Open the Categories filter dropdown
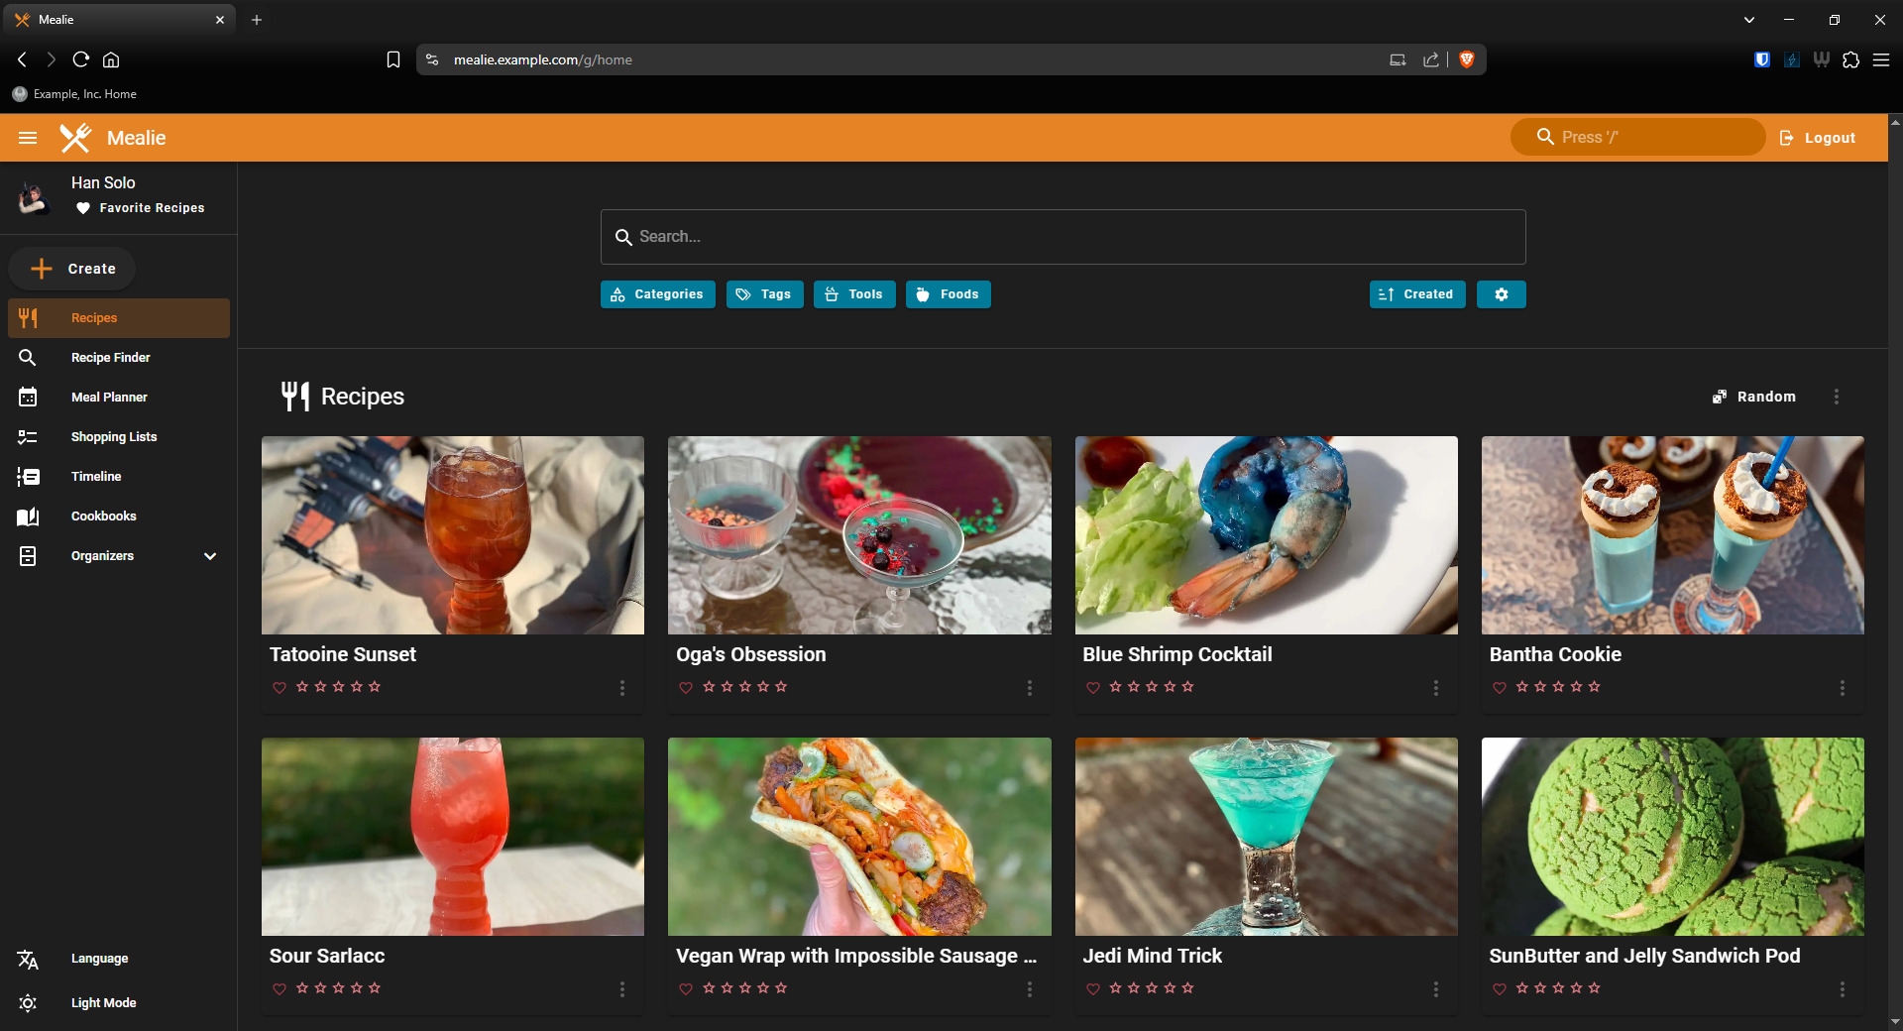The height and width of the screenshot is (1031, 1903). [x=657, y=294]
